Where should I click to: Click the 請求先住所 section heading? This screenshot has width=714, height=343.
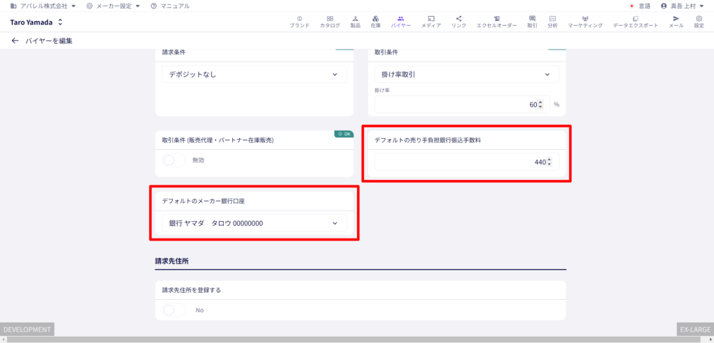pyautogui.click(x=172, y=261)
